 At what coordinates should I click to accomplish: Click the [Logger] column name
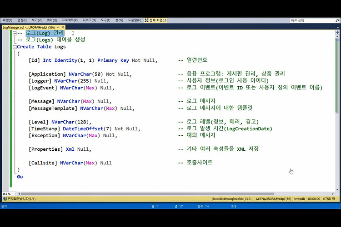pyautogui.click(x=40, y=81)
